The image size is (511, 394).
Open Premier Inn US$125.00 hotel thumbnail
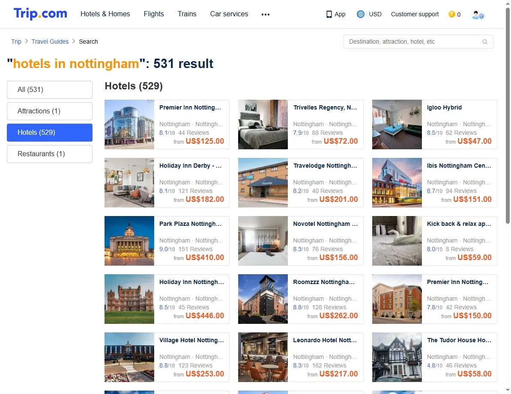pos(129,124)
